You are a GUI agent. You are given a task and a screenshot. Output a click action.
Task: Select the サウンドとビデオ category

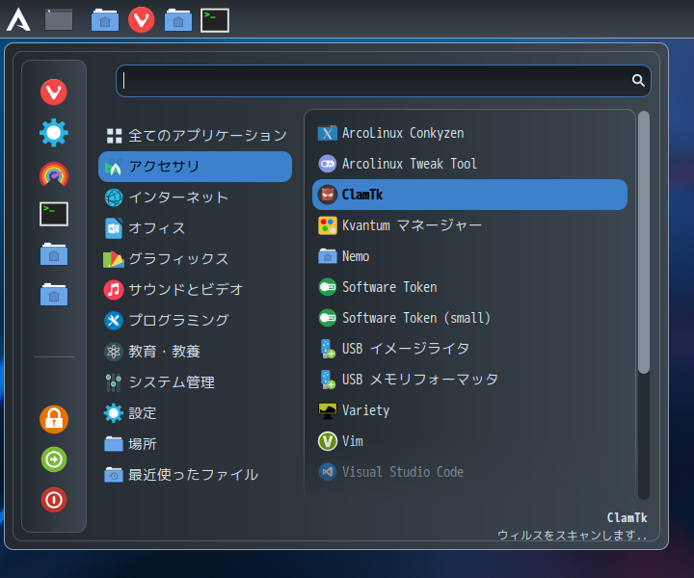click(195, 290)
